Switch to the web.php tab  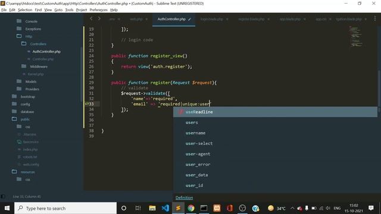coord(136,19)
